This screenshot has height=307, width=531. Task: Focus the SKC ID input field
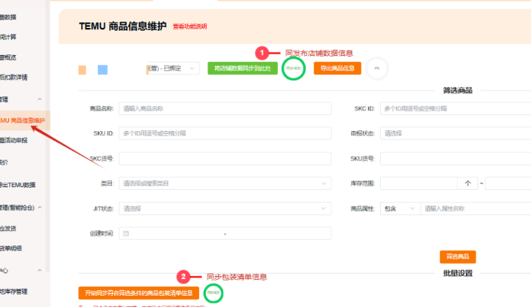click(456, 109)
